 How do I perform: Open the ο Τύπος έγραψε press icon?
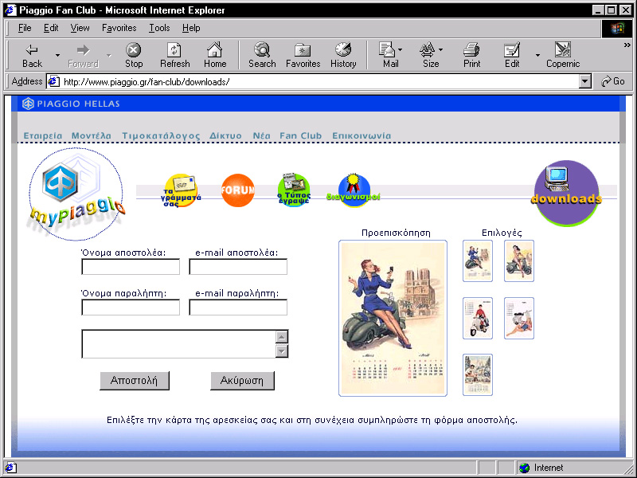tap(294, 190)
